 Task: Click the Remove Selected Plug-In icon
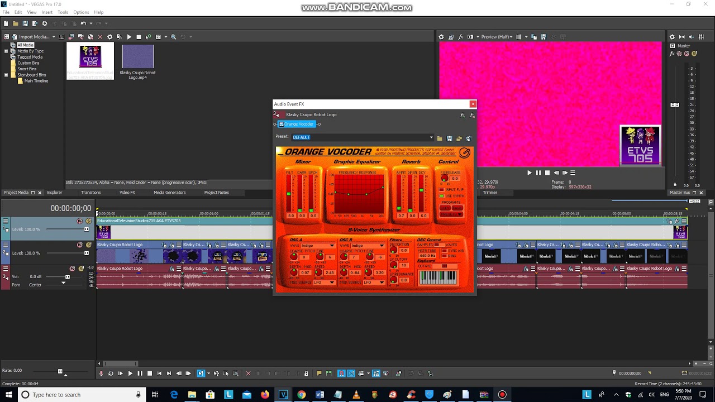click(472, 115)
